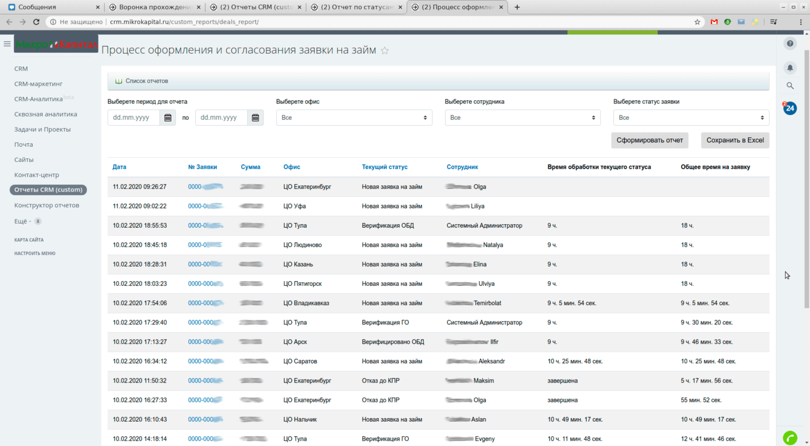Open a new browser tab
Viewport: 810px width, 446px height.
(517, 7)
